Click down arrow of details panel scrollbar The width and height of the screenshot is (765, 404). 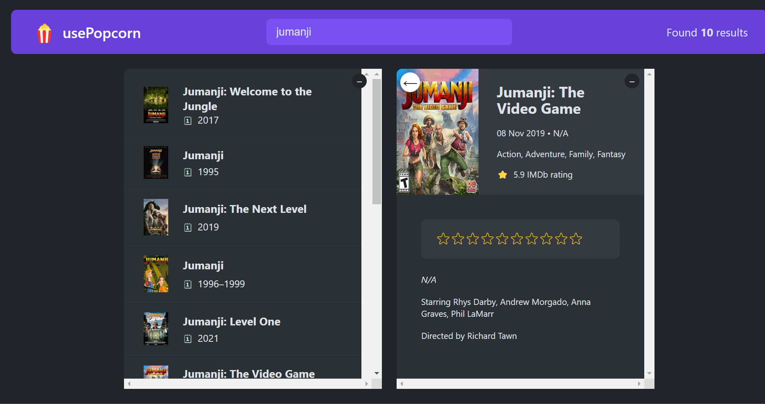pyautogui.click(x=649, y=373)
